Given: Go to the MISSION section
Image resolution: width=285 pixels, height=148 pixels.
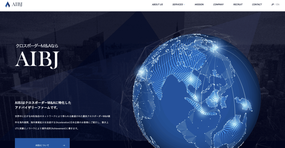Looking at the screenshot, I should point(199,4).
